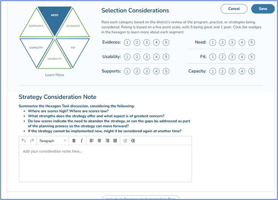The width and height of the screenshot is (278, 200).
Task: Set the Need rating to 1
Action: 213,42
